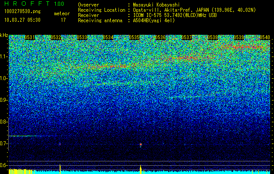Click the 1.0 kHz axis label
Screen dimensions: 274x174
click(3, 78)
